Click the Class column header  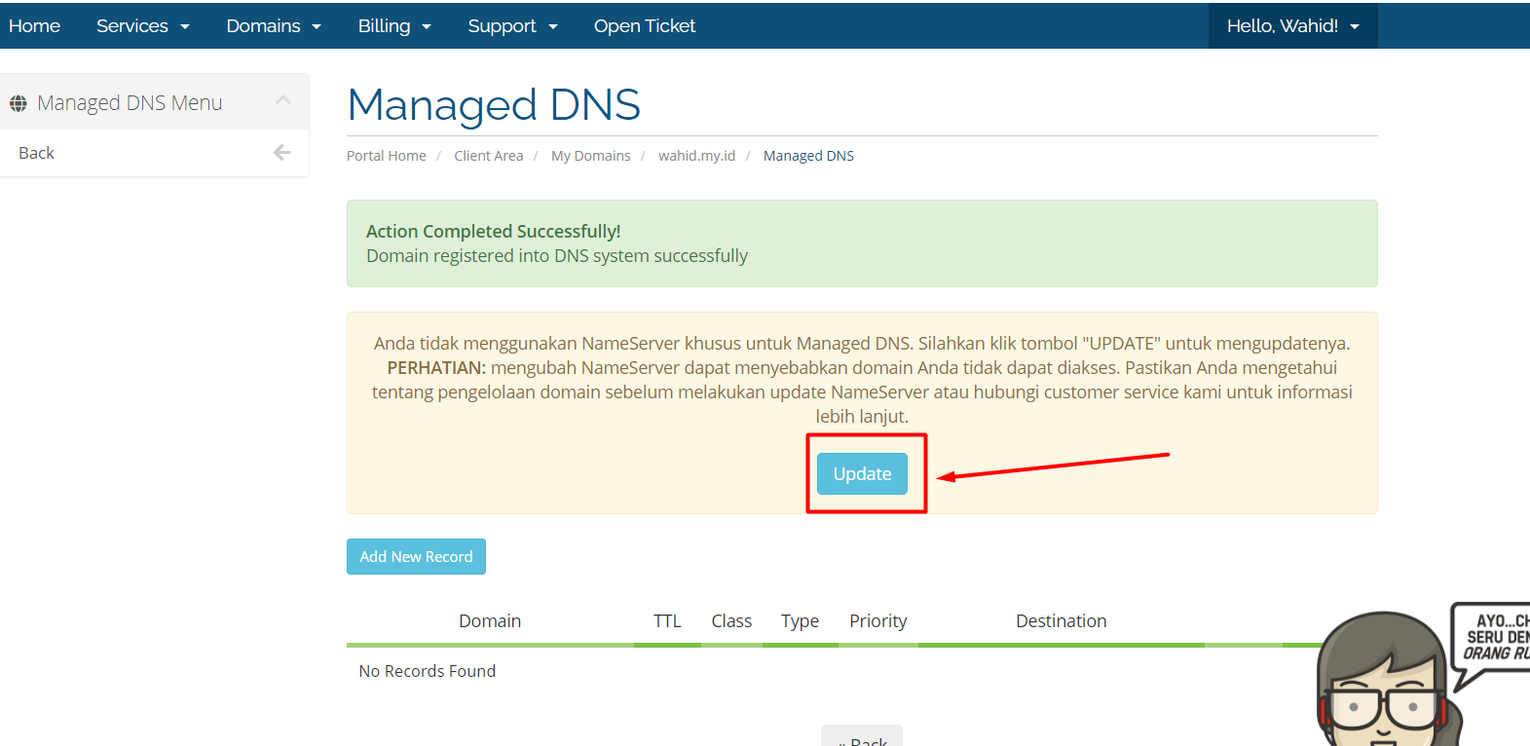[x=731, y=621]
